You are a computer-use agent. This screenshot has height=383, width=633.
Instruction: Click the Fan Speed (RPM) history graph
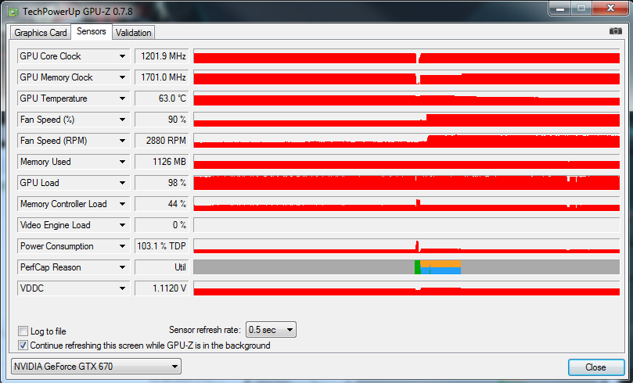[x=407, y=141]
